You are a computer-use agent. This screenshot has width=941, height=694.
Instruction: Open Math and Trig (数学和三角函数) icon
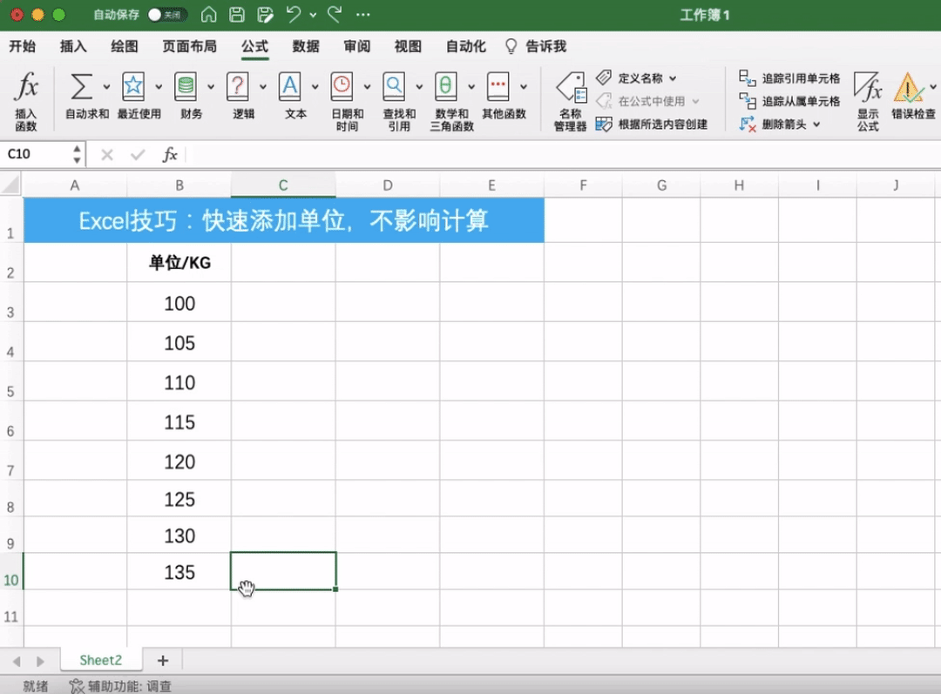(x=446, y=86)
